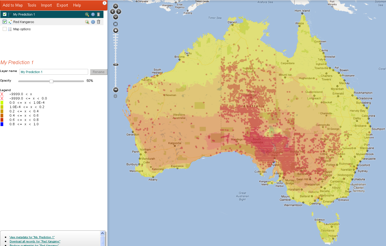Open info for Red Kangaroo layer
The image size is (386, 246).
point(93,22)
